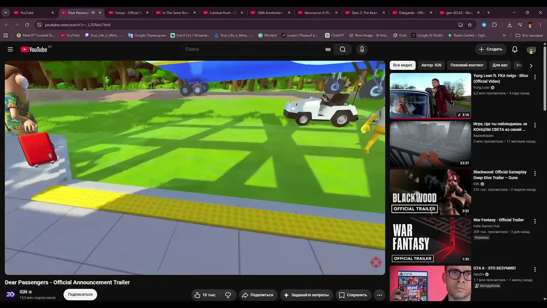Screen dimensions: 547x308
Task: Open the Все закладки bookmarks folder
Action: click(x=529, y=36)
